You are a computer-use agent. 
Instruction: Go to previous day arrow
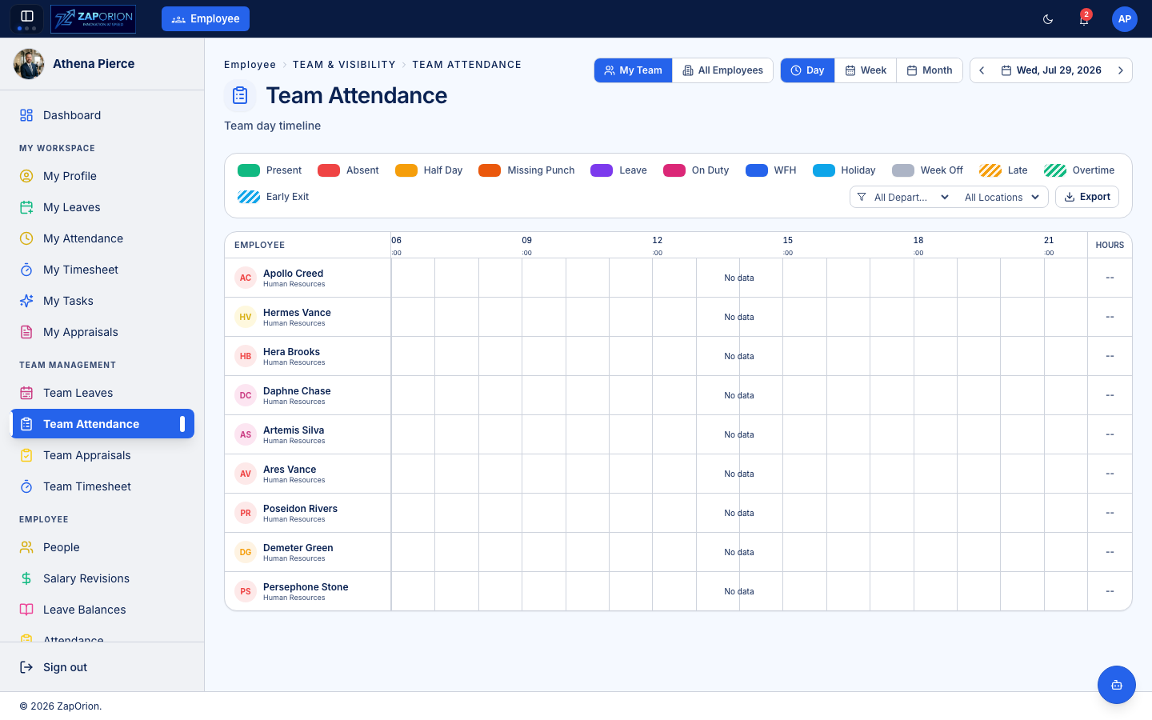click(982, 70)
